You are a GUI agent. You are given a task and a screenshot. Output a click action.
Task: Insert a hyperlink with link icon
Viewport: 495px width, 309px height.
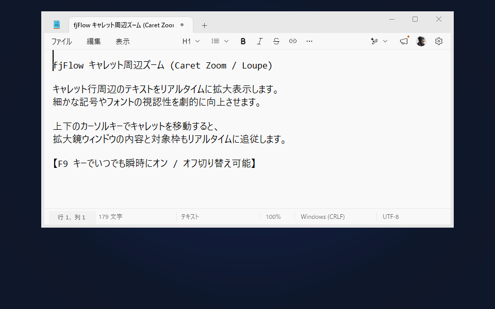(293, 41)
